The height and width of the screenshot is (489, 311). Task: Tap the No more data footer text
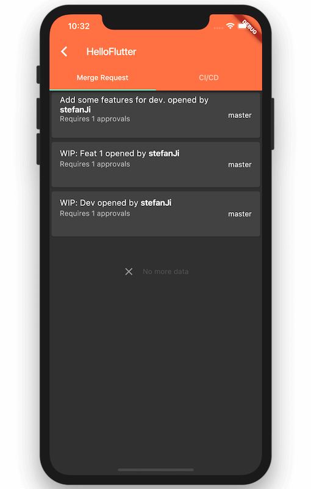(x=165, y=271)
